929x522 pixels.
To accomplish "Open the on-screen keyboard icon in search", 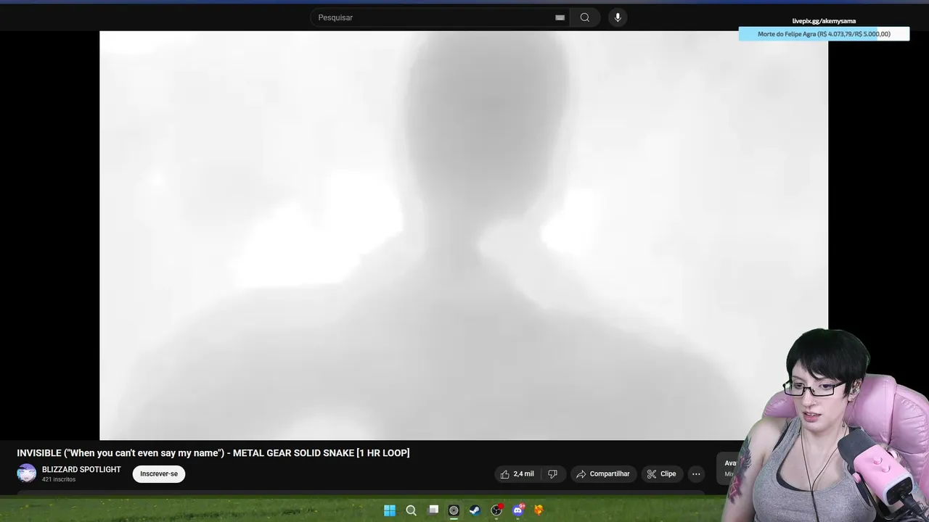I will [x=560, y=17].
